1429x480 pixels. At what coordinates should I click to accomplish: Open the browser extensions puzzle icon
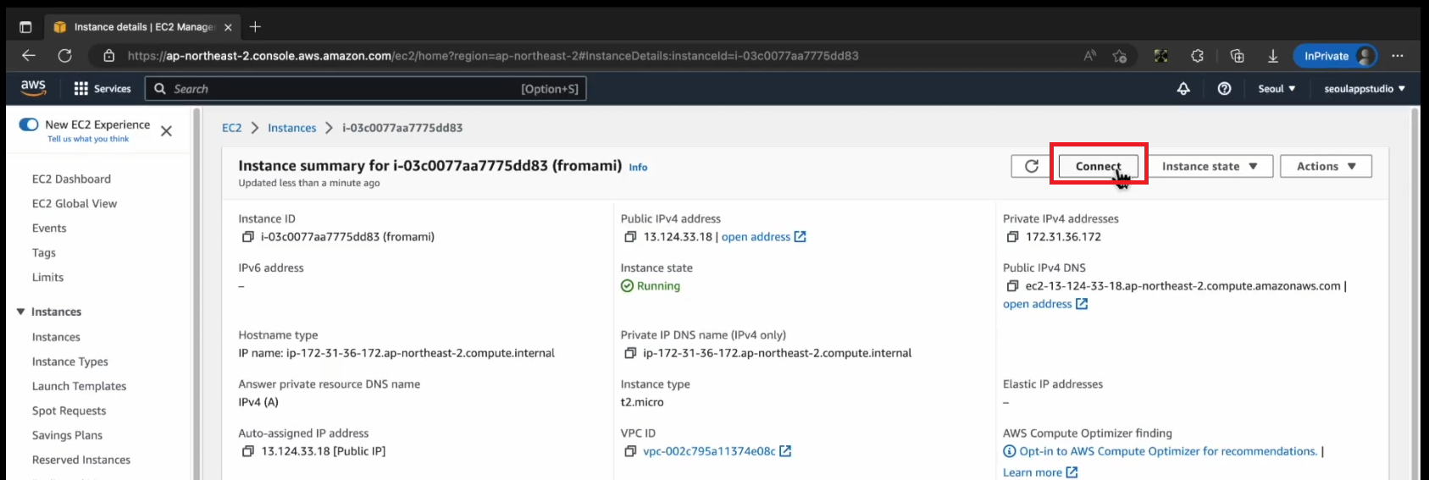coord(1197,56)
